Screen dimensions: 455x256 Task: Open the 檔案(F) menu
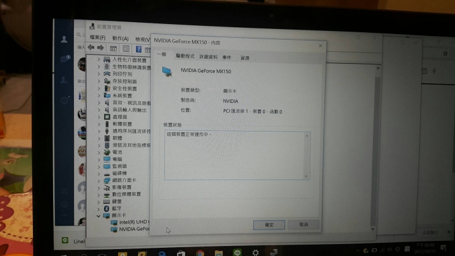(x=97, y=37)
